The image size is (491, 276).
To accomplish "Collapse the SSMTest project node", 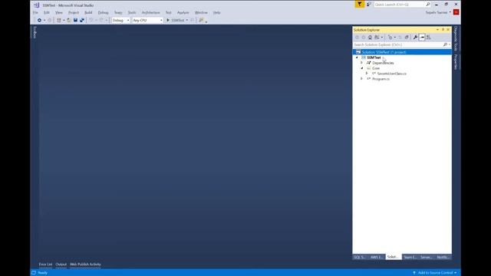I will (357, 58).
